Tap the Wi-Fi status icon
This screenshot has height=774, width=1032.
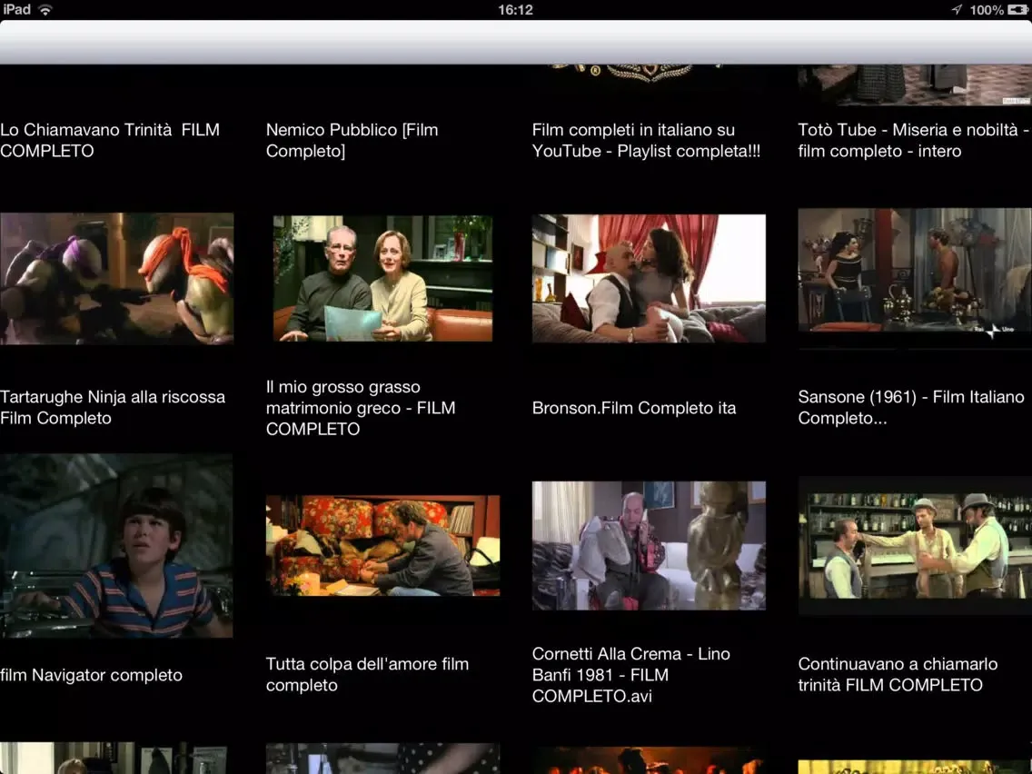tap(45, 10)
